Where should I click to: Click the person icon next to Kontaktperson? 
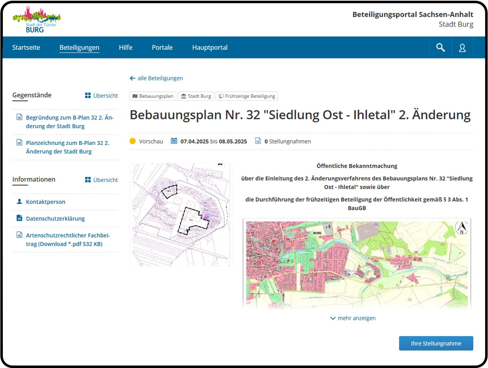[x=20, y=201]
